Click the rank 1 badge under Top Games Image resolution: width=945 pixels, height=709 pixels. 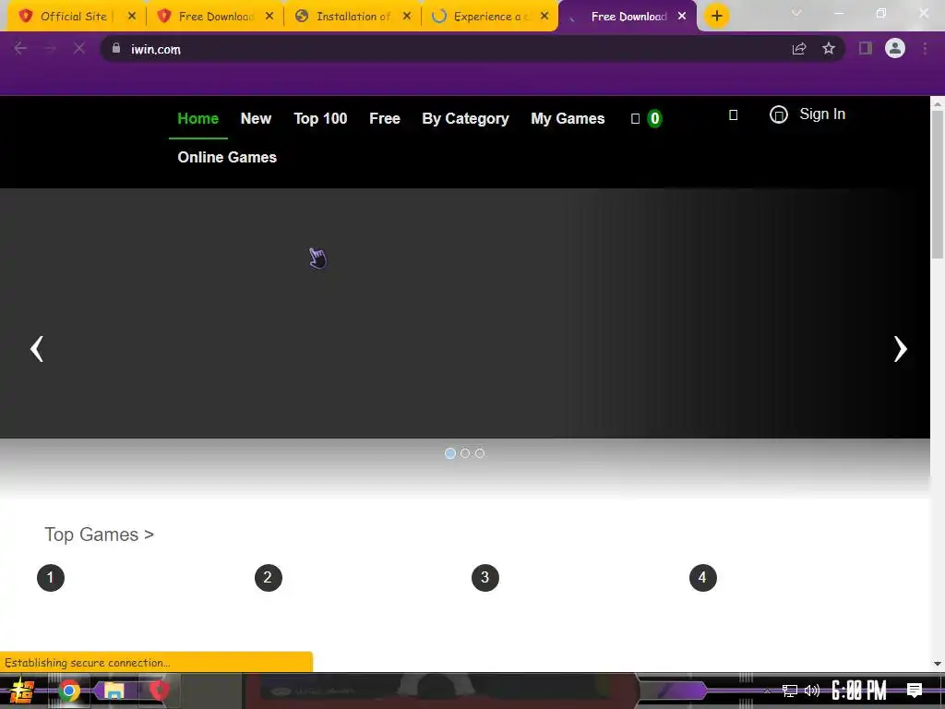coord(51,578)
